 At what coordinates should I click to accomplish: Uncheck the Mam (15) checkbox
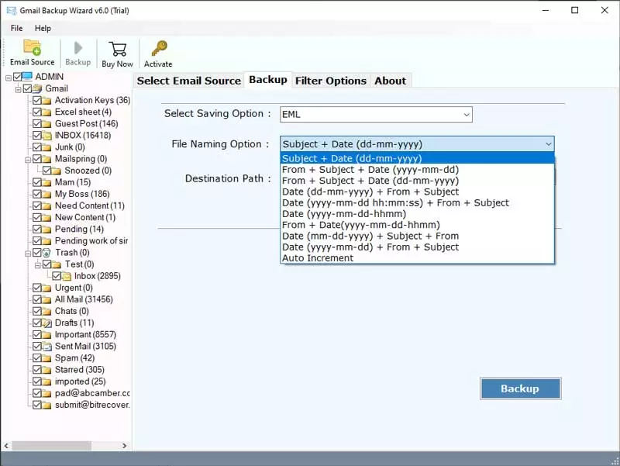pos(37,182)
